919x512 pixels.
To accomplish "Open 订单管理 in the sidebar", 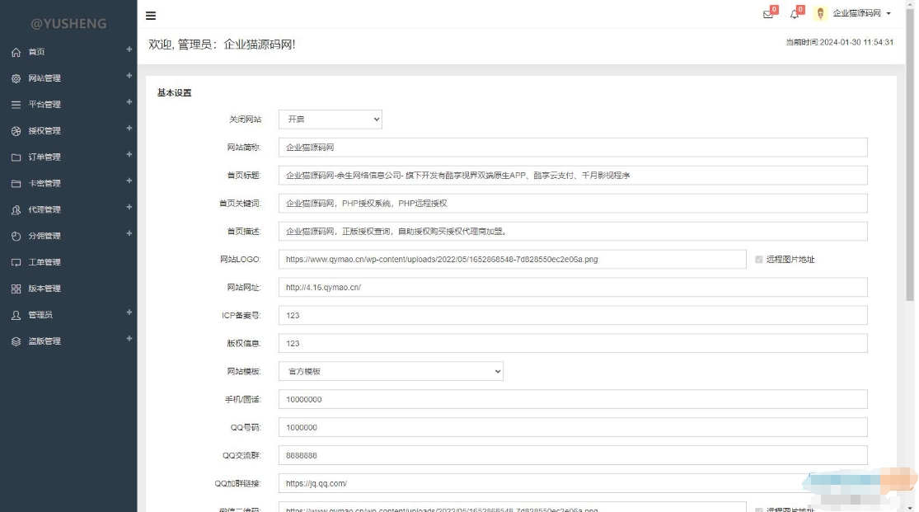I will [x=45, y=157].
